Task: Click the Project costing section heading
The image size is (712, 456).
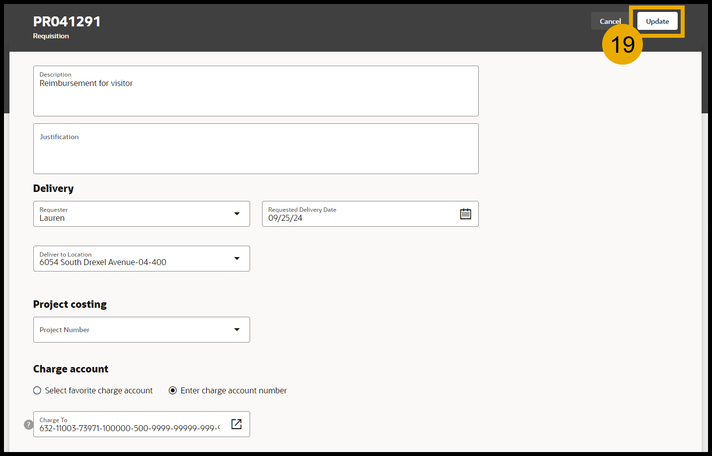Action: pos(70,304)
